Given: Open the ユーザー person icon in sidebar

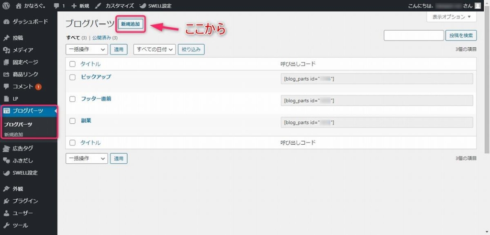Looking at the screenshot, I should [6, 213].
